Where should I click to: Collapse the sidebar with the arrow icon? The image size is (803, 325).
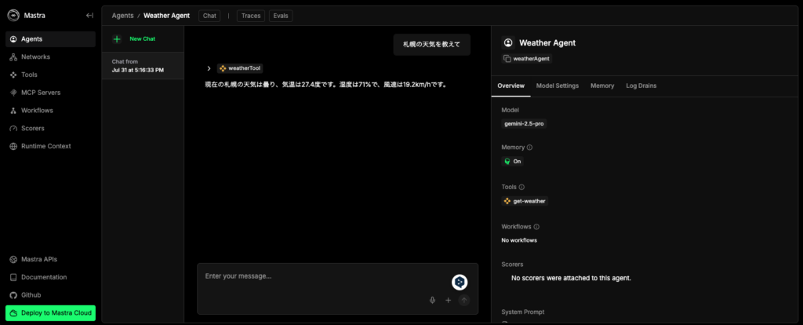point(89,15)
